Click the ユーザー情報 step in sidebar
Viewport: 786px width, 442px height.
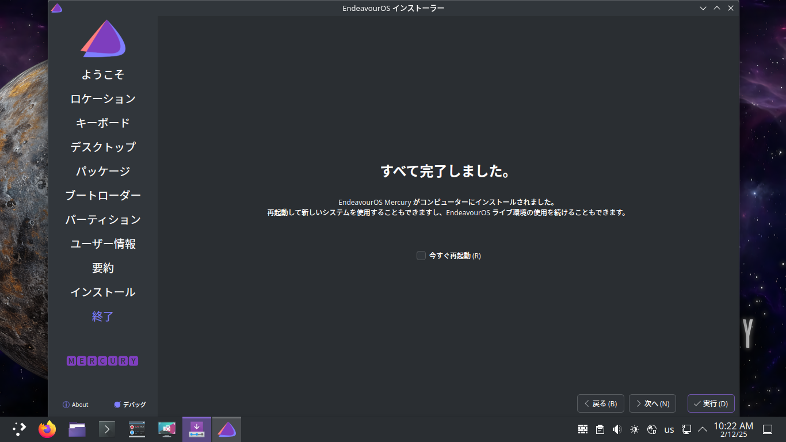coord(103,244)
